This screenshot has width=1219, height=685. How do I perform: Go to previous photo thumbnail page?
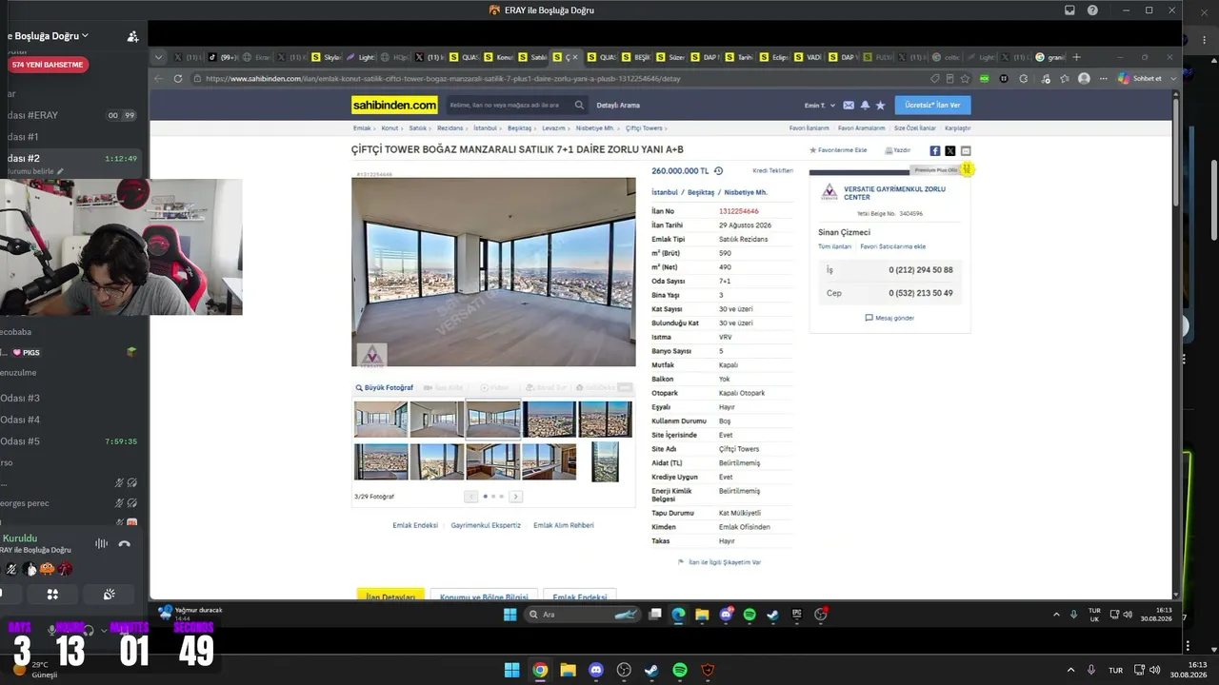tap(470, 497)
